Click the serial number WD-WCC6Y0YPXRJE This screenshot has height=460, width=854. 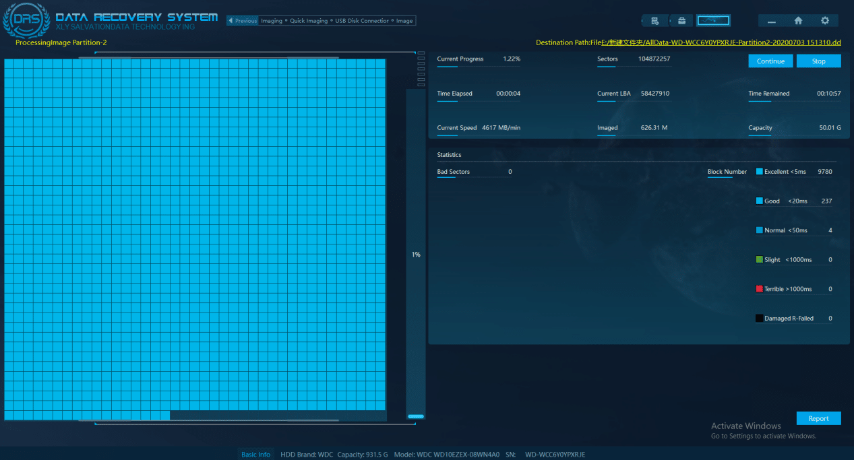(x=555, y=455)
